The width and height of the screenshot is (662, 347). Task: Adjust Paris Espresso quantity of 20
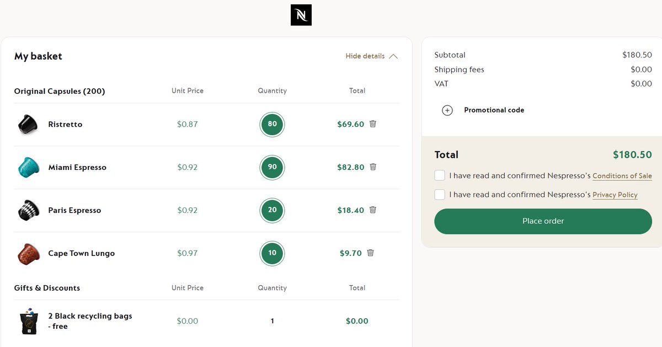273,210
